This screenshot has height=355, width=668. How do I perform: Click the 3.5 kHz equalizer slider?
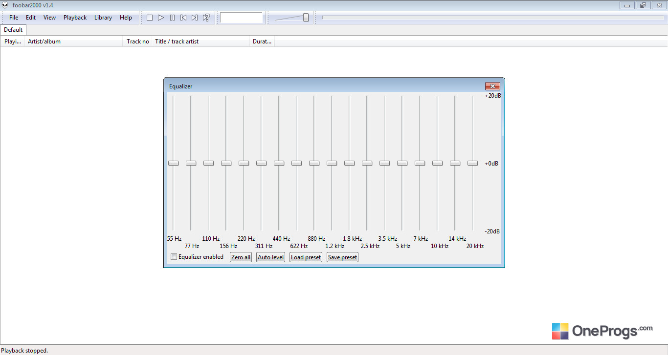point(384,163)
